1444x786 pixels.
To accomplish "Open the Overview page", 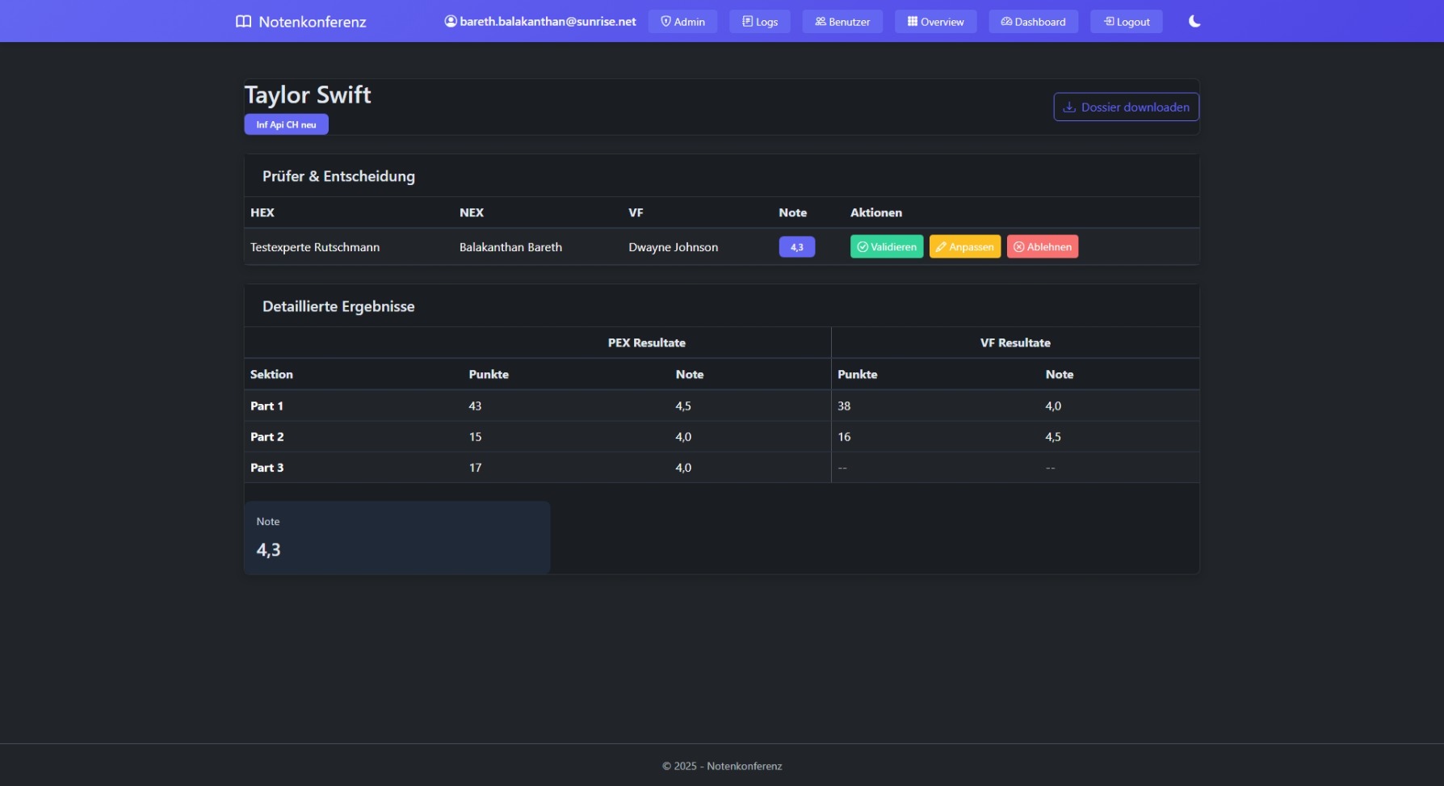I will coord(935,22).
